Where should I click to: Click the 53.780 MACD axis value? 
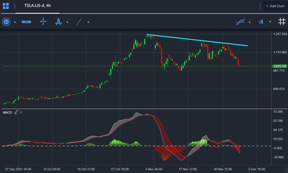tap(278, 121)
